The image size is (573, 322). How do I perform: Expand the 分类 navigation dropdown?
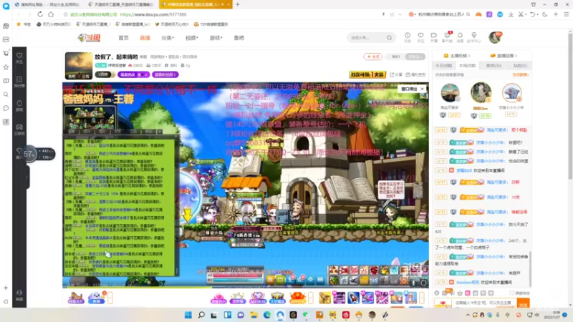[168, 38]
